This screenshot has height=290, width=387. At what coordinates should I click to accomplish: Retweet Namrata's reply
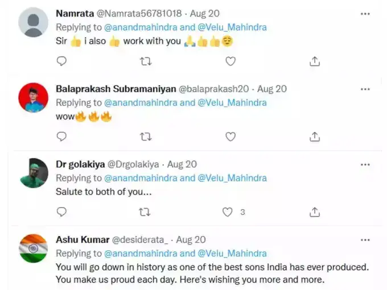146,61
